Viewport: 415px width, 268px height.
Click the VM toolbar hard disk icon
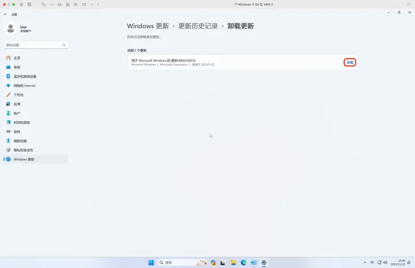point(60,4)
